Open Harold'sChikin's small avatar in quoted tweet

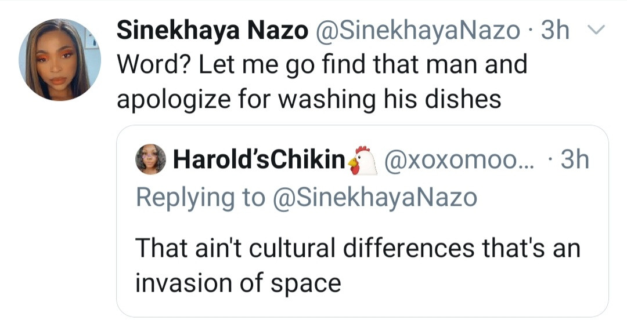coord(150,160)
